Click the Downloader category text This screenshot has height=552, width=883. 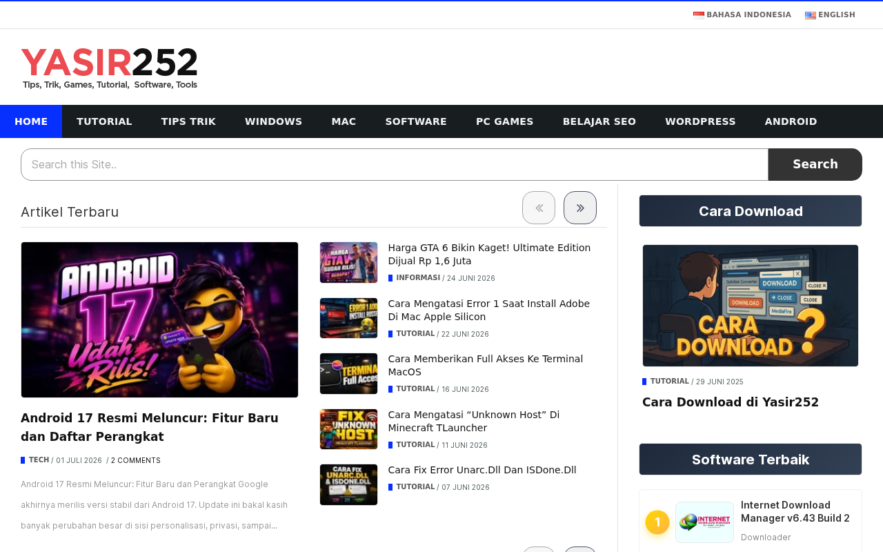[766, 538]
